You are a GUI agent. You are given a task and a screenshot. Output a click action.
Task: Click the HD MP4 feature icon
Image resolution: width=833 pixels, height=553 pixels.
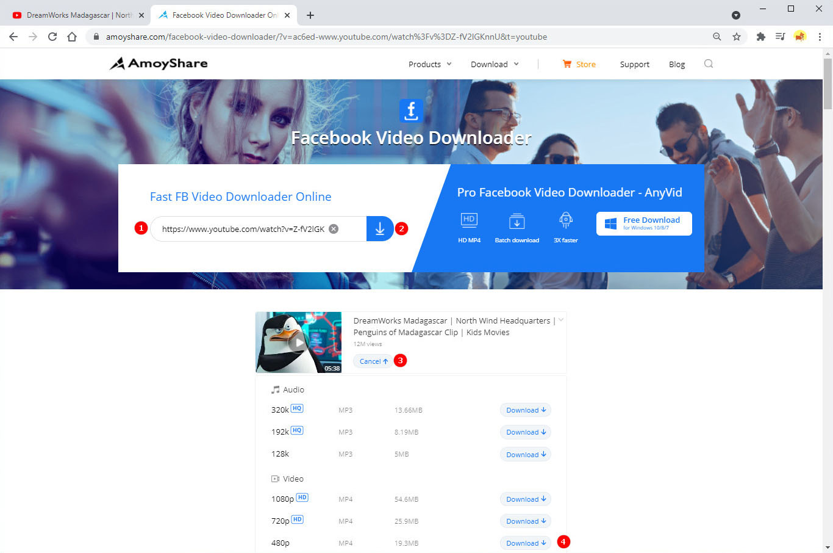(469, 220)
